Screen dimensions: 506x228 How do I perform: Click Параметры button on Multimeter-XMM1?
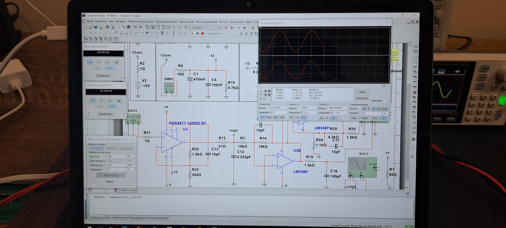(x=104, y=75)
